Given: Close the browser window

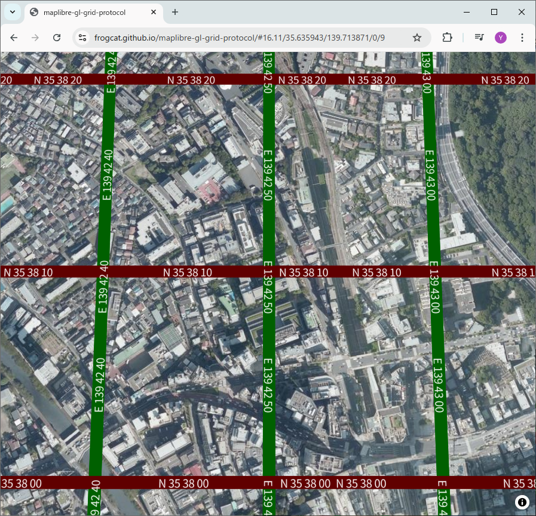Looking at the screenshot, I should point(521,13).
